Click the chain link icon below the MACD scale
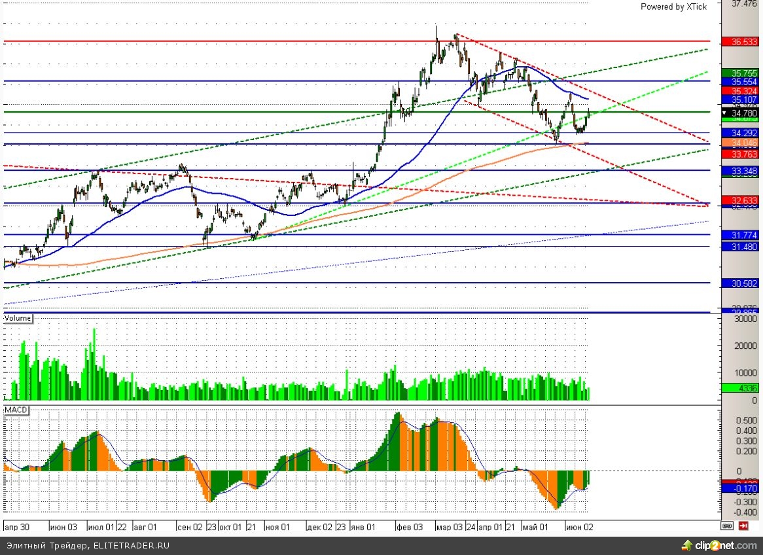Image resolution: width=763 pixels, height=555 pixels. click(x=726, y=526)
